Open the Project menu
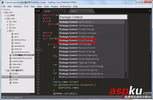The width and height of the screenshot is (153, 100). coord(55,6)
